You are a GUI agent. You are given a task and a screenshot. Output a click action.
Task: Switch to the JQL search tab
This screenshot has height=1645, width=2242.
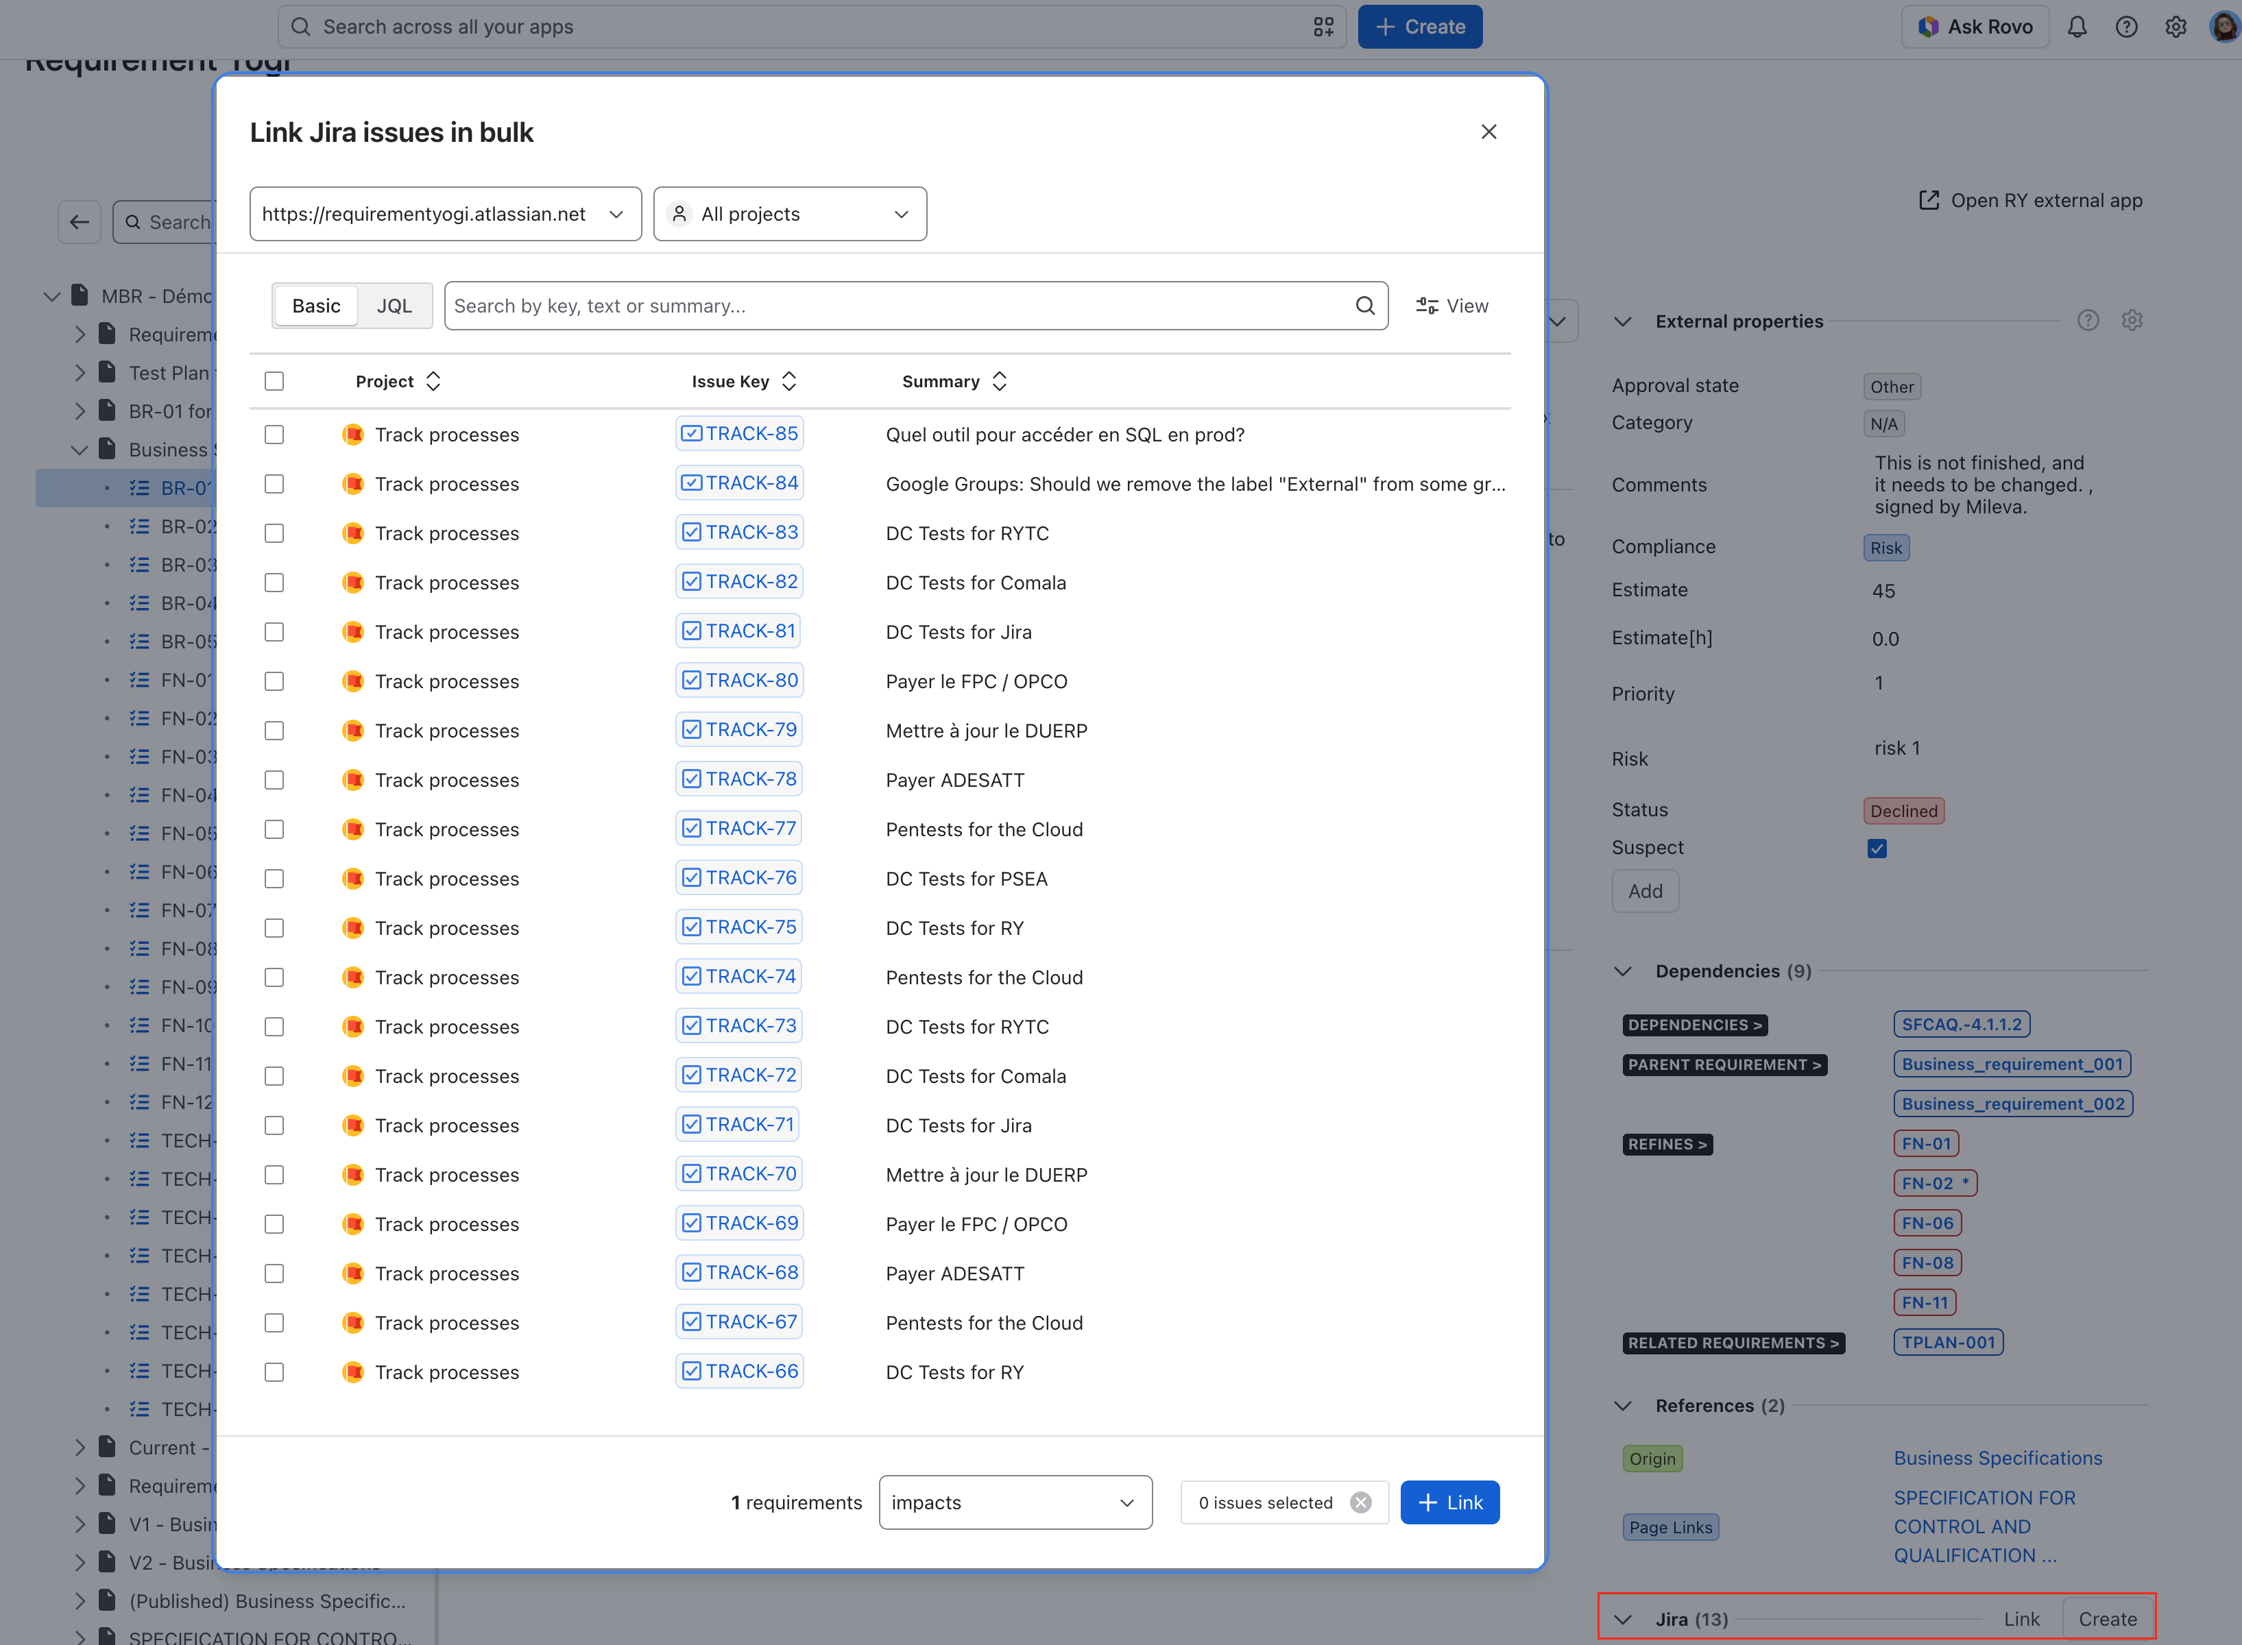click(x=394, y=306)
